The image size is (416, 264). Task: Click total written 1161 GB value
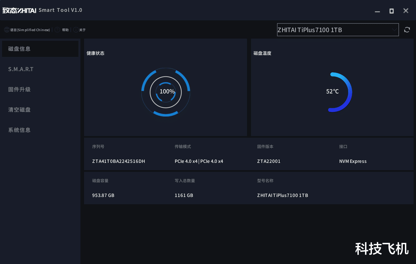tap(184, 195)
